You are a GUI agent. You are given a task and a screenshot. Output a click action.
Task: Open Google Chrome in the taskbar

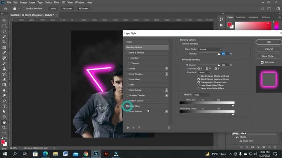[86, 154]
